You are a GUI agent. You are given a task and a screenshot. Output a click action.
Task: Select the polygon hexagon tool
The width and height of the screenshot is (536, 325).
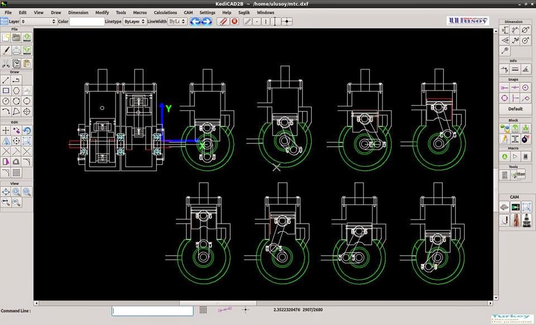coord(16,90)
